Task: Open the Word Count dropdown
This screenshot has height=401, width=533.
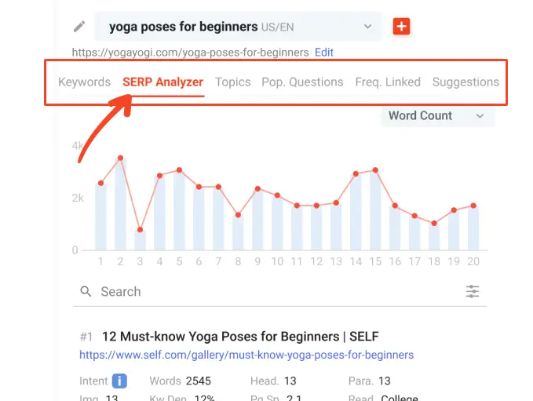Action: tap(438, 116)
